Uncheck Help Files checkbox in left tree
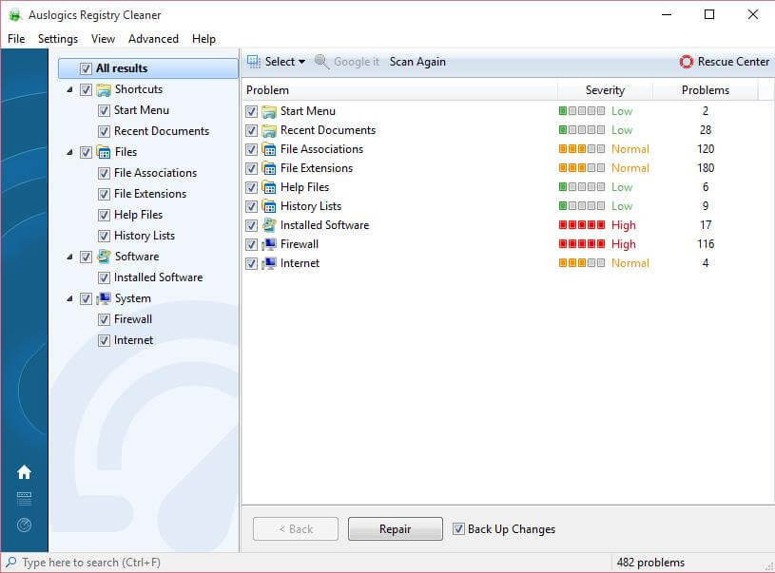The width and height of the screenshot is (775, 573). pyautogui.click(x=104, y=215)
